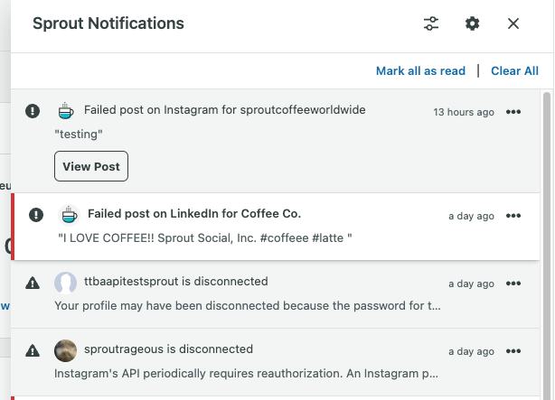Open Failed post on LinkedIn notification

[277, 227]
